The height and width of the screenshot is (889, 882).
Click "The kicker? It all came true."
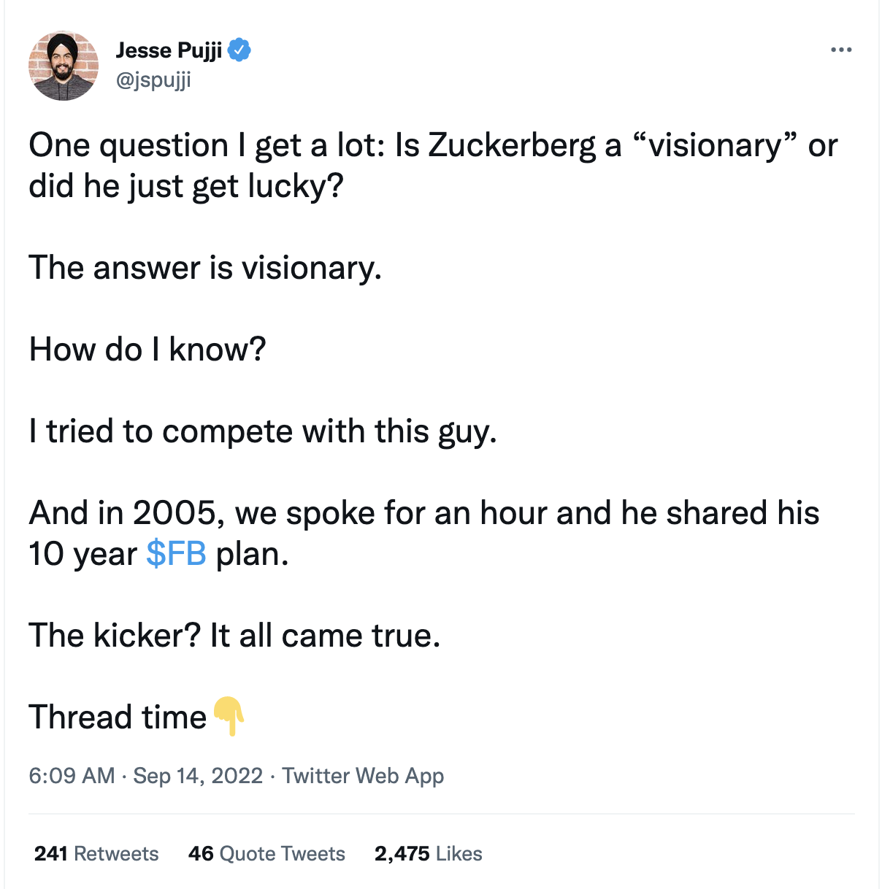click(x=234, y=635)
